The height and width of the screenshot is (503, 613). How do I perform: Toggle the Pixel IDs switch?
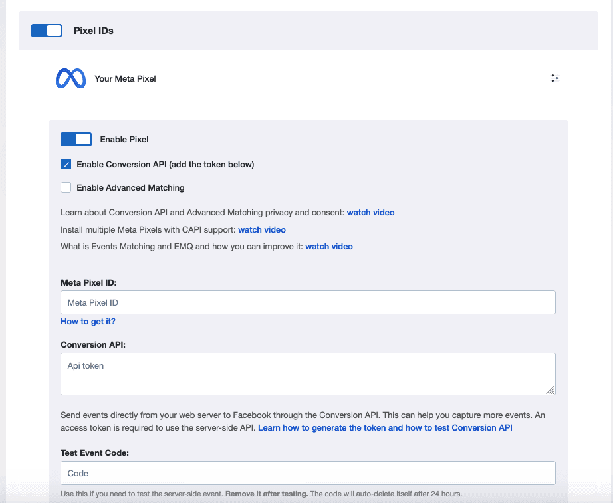[x=47, y=31]
